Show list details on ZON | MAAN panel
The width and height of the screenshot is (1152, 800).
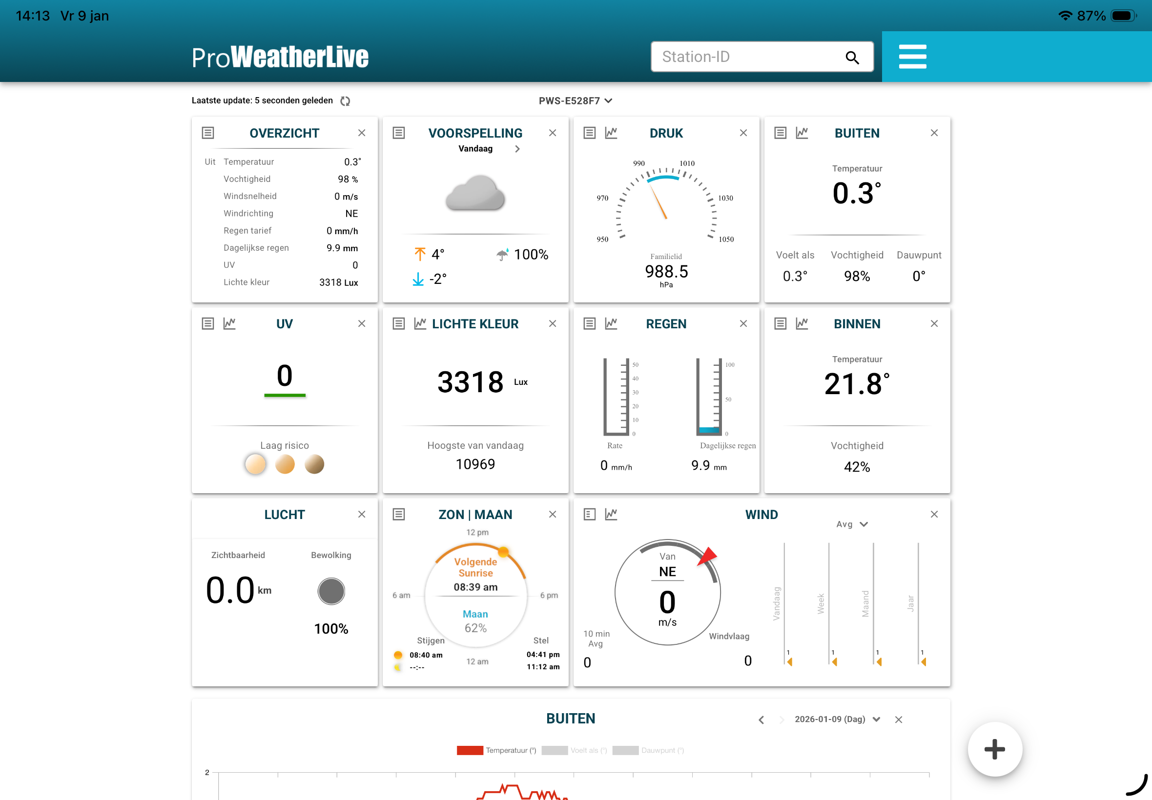tap(399, 514)
